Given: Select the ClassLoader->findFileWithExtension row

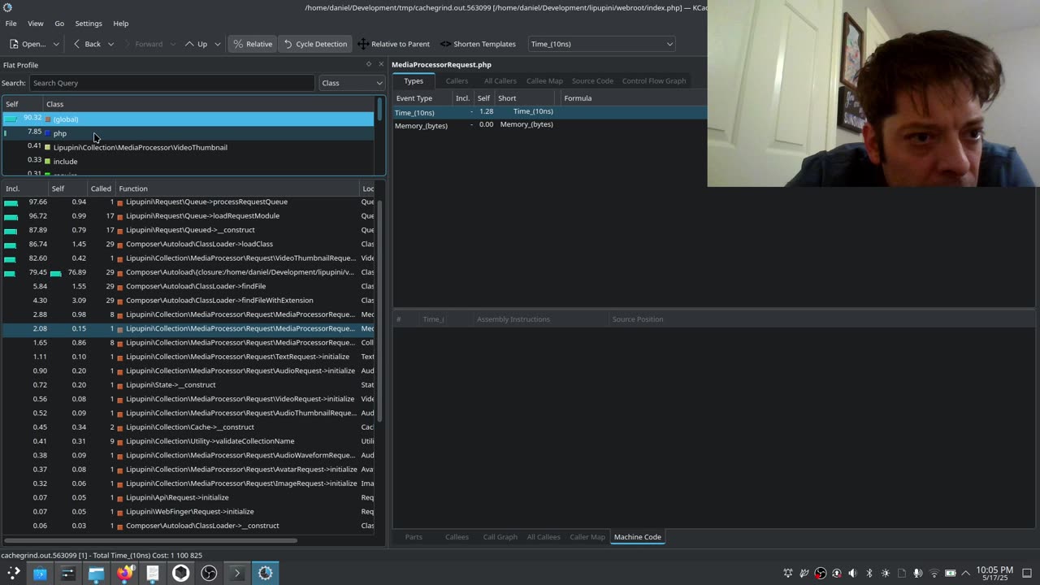Looking at the screenshot, I should click(x=188, y=301).
